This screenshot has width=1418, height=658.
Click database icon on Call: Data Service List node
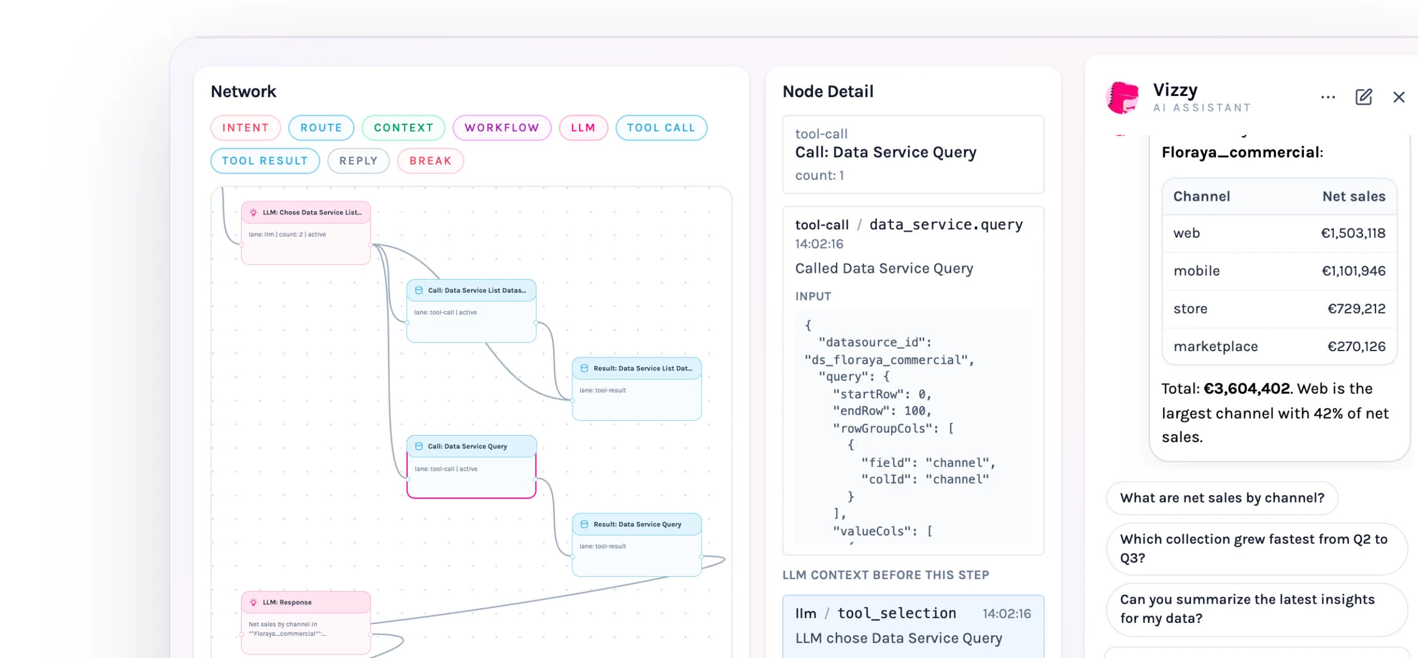pos(419,290)
